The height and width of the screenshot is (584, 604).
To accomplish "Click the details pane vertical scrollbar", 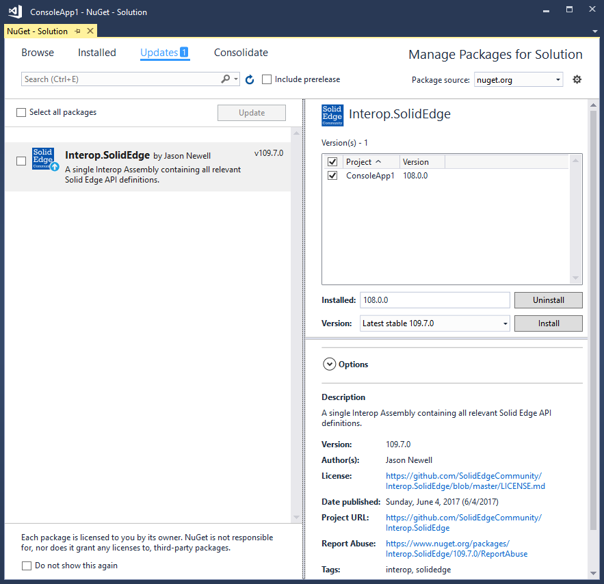I will click(593, 319).
